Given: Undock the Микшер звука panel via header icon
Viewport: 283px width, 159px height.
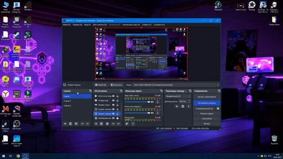Looking at the screenshot, I should (x=161, y=91).
